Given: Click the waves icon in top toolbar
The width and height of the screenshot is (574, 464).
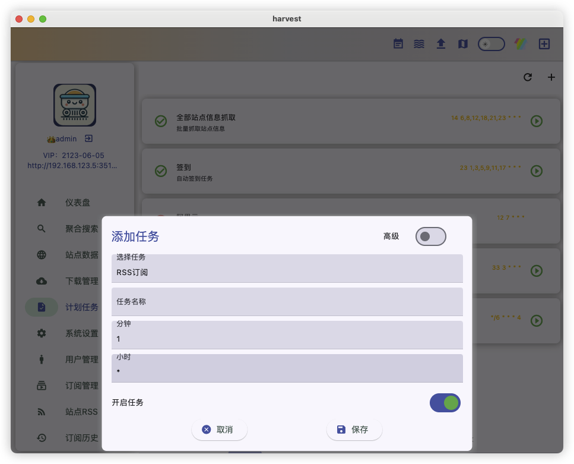Looking at the screenshot, I should [419, 44].
